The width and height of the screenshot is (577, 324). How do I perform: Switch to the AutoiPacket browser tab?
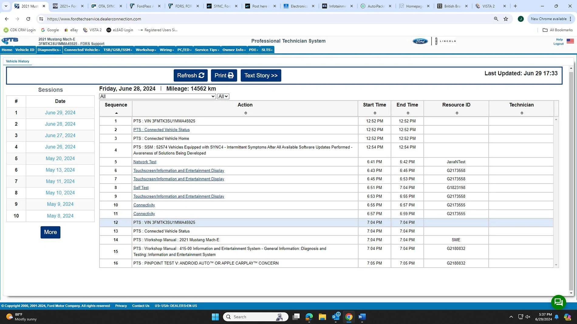click(376, 6)
